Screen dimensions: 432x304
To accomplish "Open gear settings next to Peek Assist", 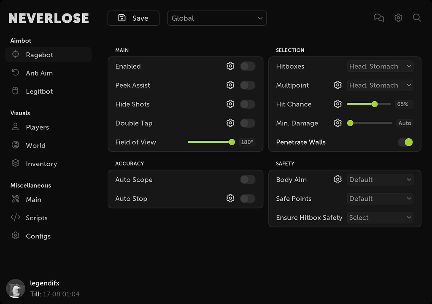I will [x=230, y=85].
